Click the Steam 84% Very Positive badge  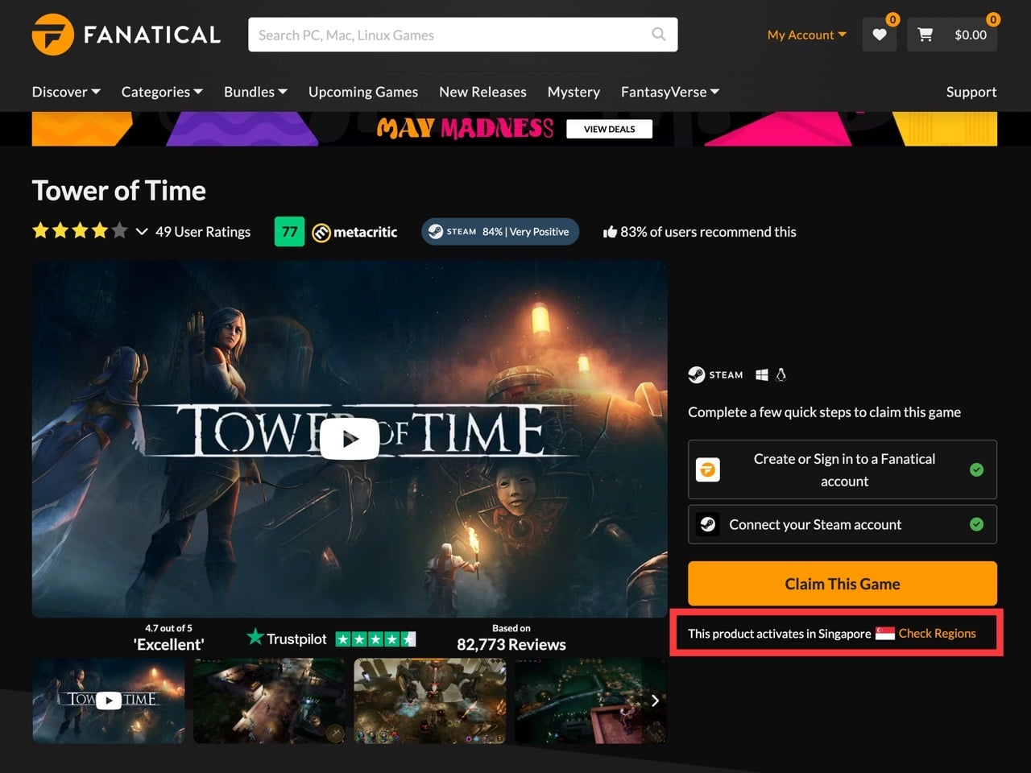click(500, 232)
